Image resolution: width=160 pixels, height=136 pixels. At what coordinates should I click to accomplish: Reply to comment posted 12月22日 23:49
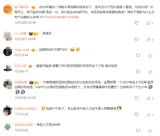point(136,23)
